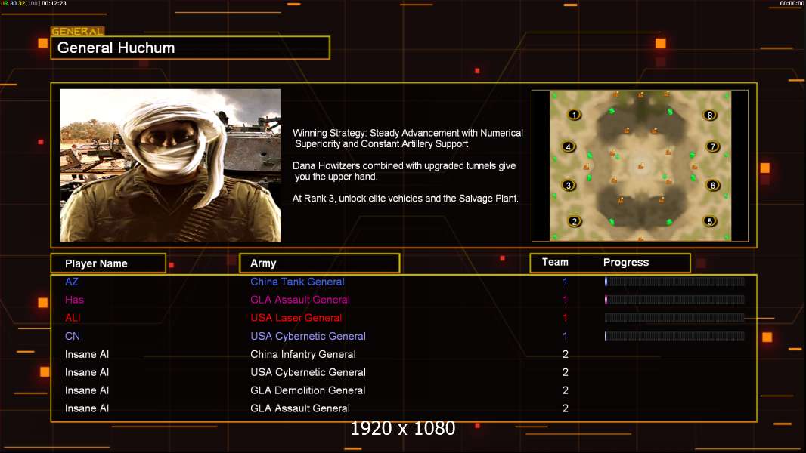Image resolution: width=806 pixels, height=453 pixels.
Task: Click CN's loading progress bar
Action: 674,336
